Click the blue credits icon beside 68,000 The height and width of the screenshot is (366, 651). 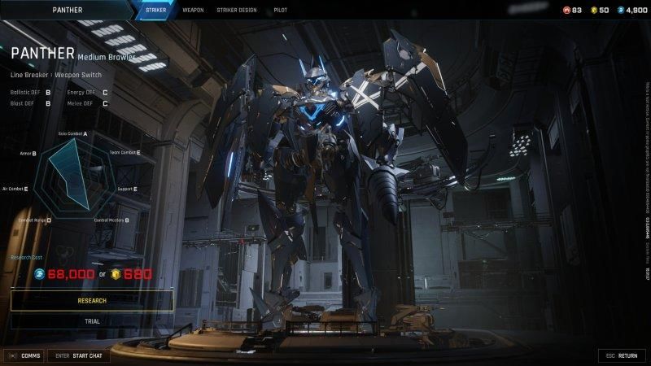pos(39,274)
